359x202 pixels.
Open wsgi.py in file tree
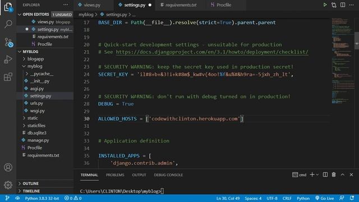click(38, 111)
